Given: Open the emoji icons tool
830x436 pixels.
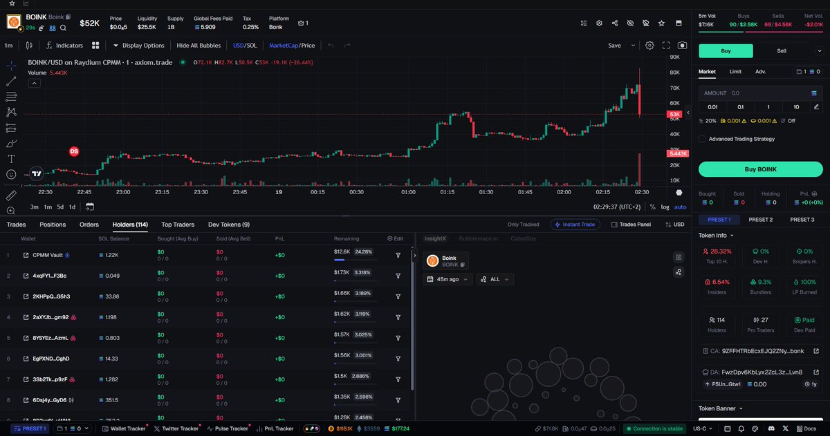Looking at the screenshot, I should [11, 175].
